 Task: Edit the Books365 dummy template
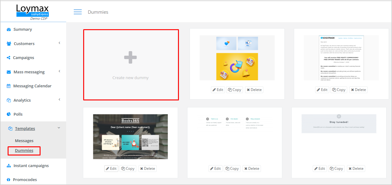click(111, 169)
